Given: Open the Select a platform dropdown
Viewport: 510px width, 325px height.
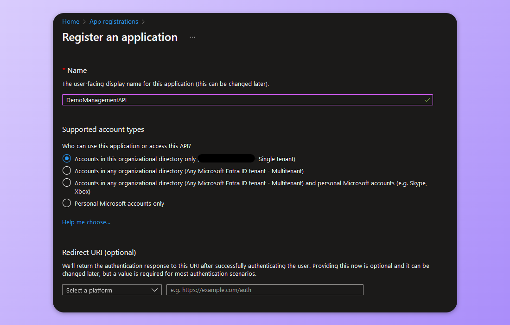Looking at the screenshot, I should click(111, 289).
